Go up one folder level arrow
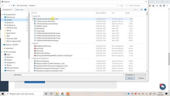Viewport: 170px width, 96px height. point(11,6)
